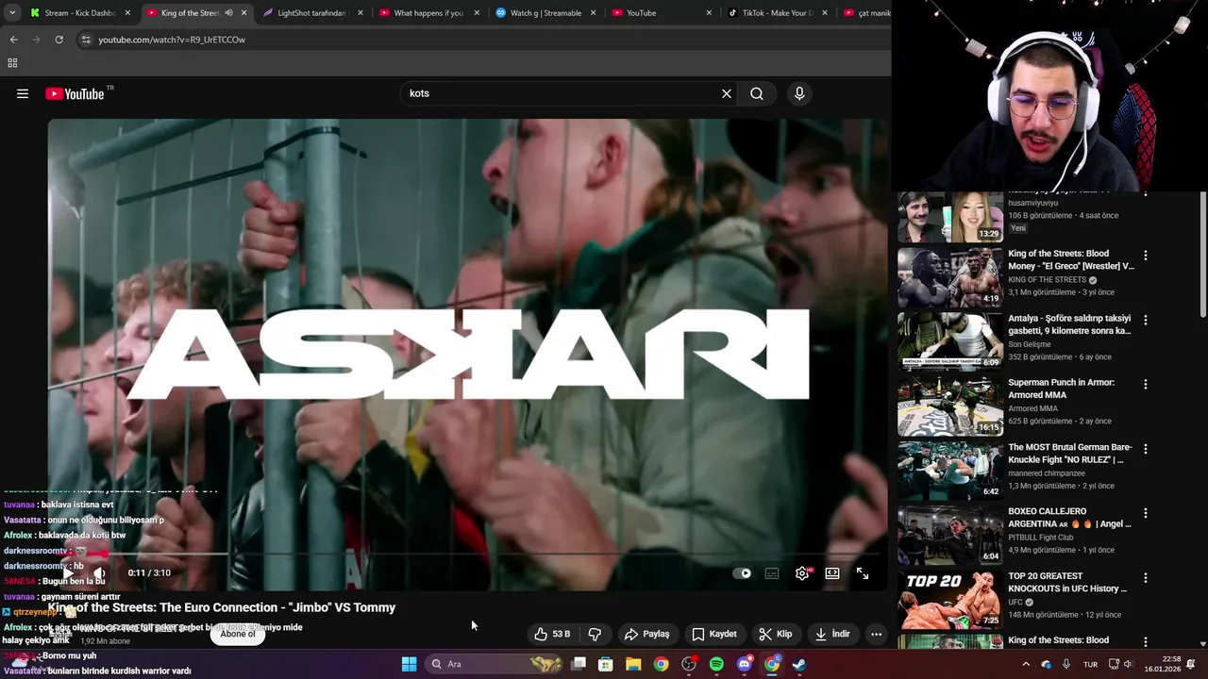Subscribe using the Abone ol button
Screen dimensions: 1208x679
pyautogui.click(x=238, y=634)
